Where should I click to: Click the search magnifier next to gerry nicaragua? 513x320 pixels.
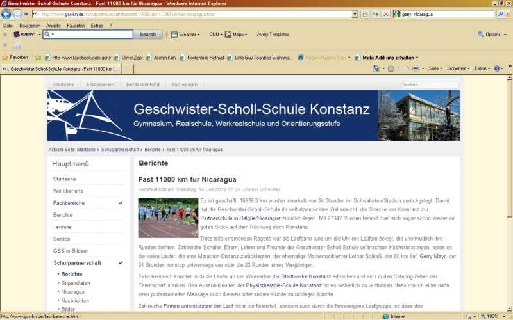pyautogui.click(x=500, y=14)
